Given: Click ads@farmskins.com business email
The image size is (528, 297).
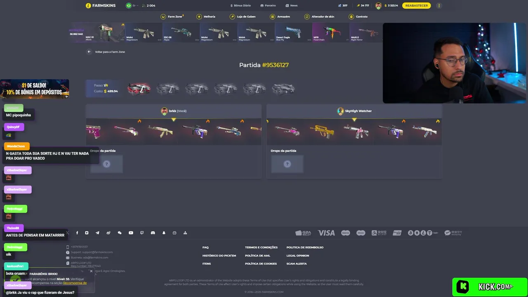Looking at the screenshot, I should pyautogui.click(x=95, y=257).
